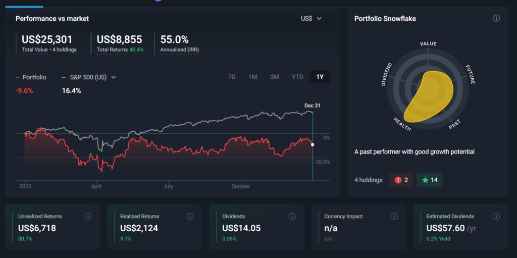Click the red warning badge showing 2
This screenshot has height=258, width=517.
[401, 180]
